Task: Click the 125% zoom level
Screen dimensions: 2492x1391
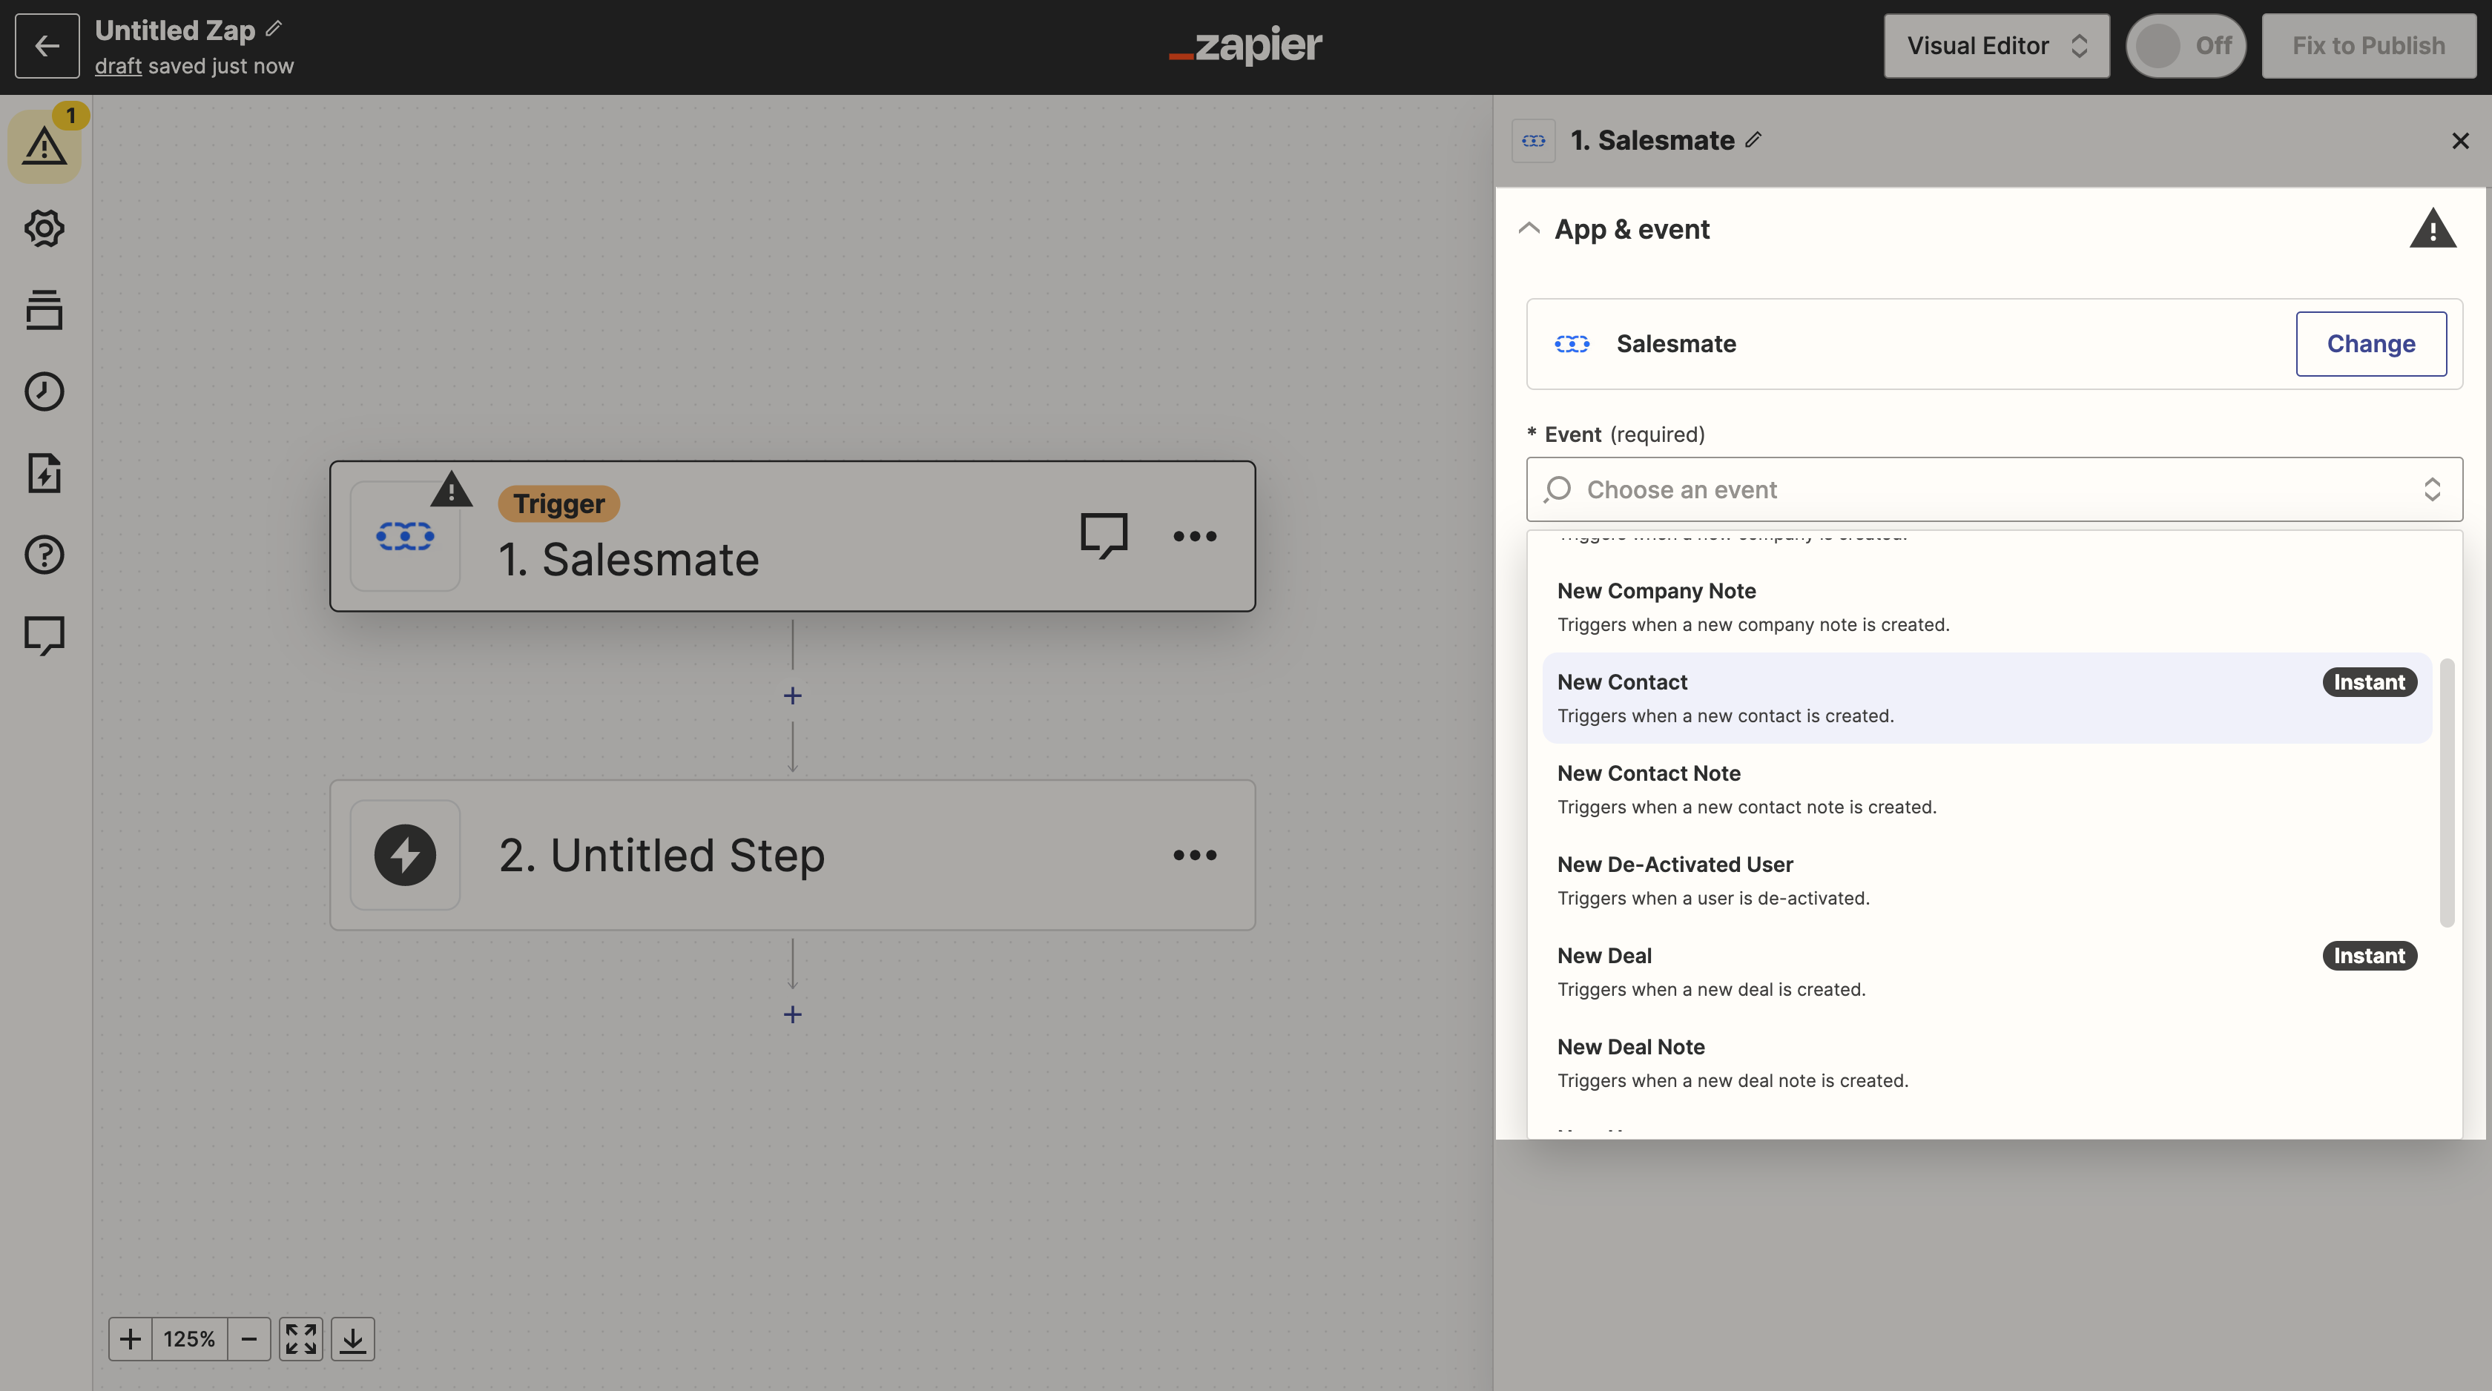Action: (190, 1339)
